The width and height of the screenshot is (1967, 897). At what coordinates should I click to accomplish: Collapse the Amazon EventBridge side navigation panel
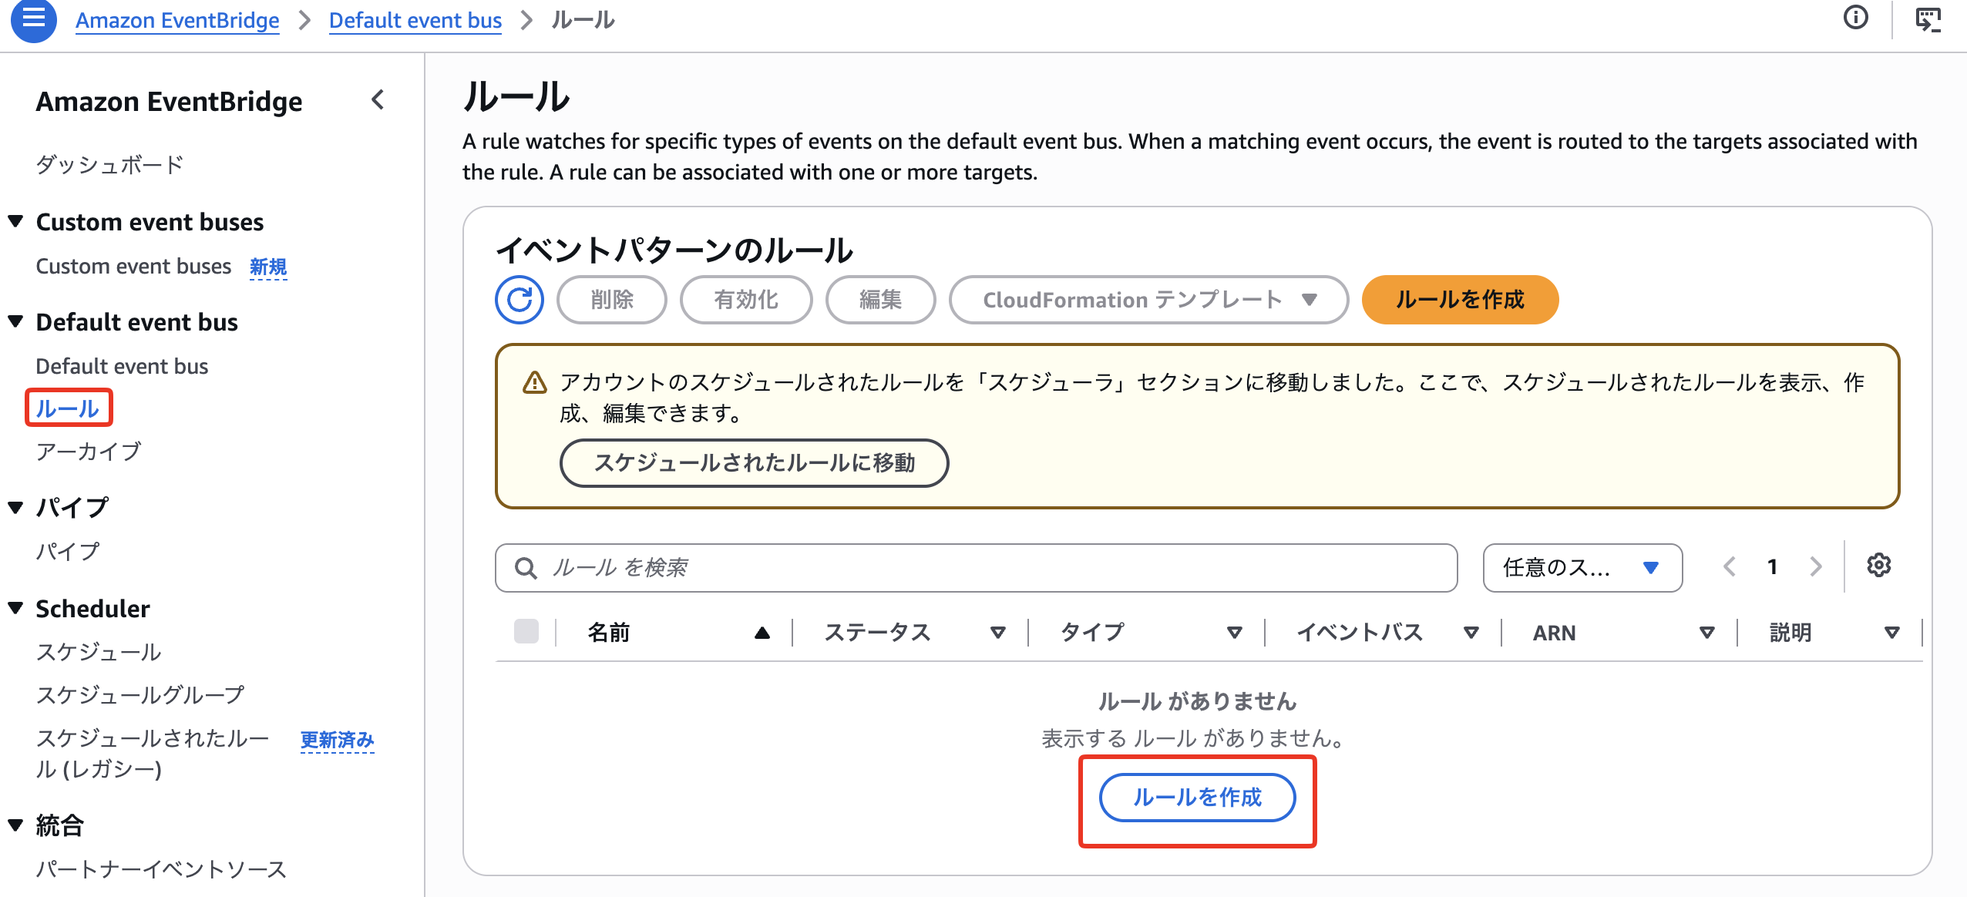point(378,100)
